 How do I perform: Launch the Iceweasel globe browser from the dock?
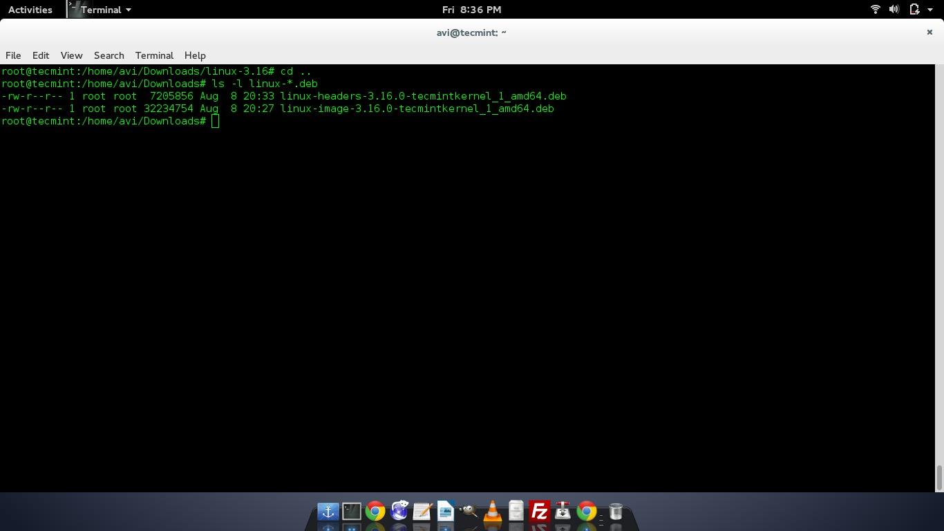[x=399, y=512]
